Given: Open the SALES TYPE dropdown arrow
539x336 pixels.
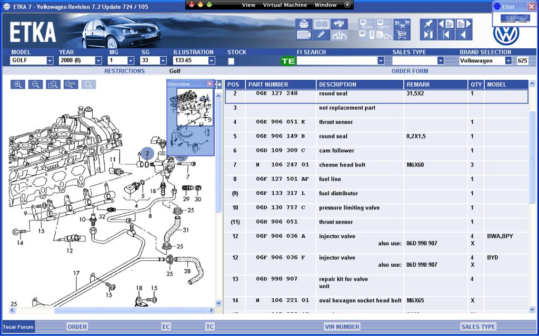Looking at the screenshot, I should (x=441, y=61).
